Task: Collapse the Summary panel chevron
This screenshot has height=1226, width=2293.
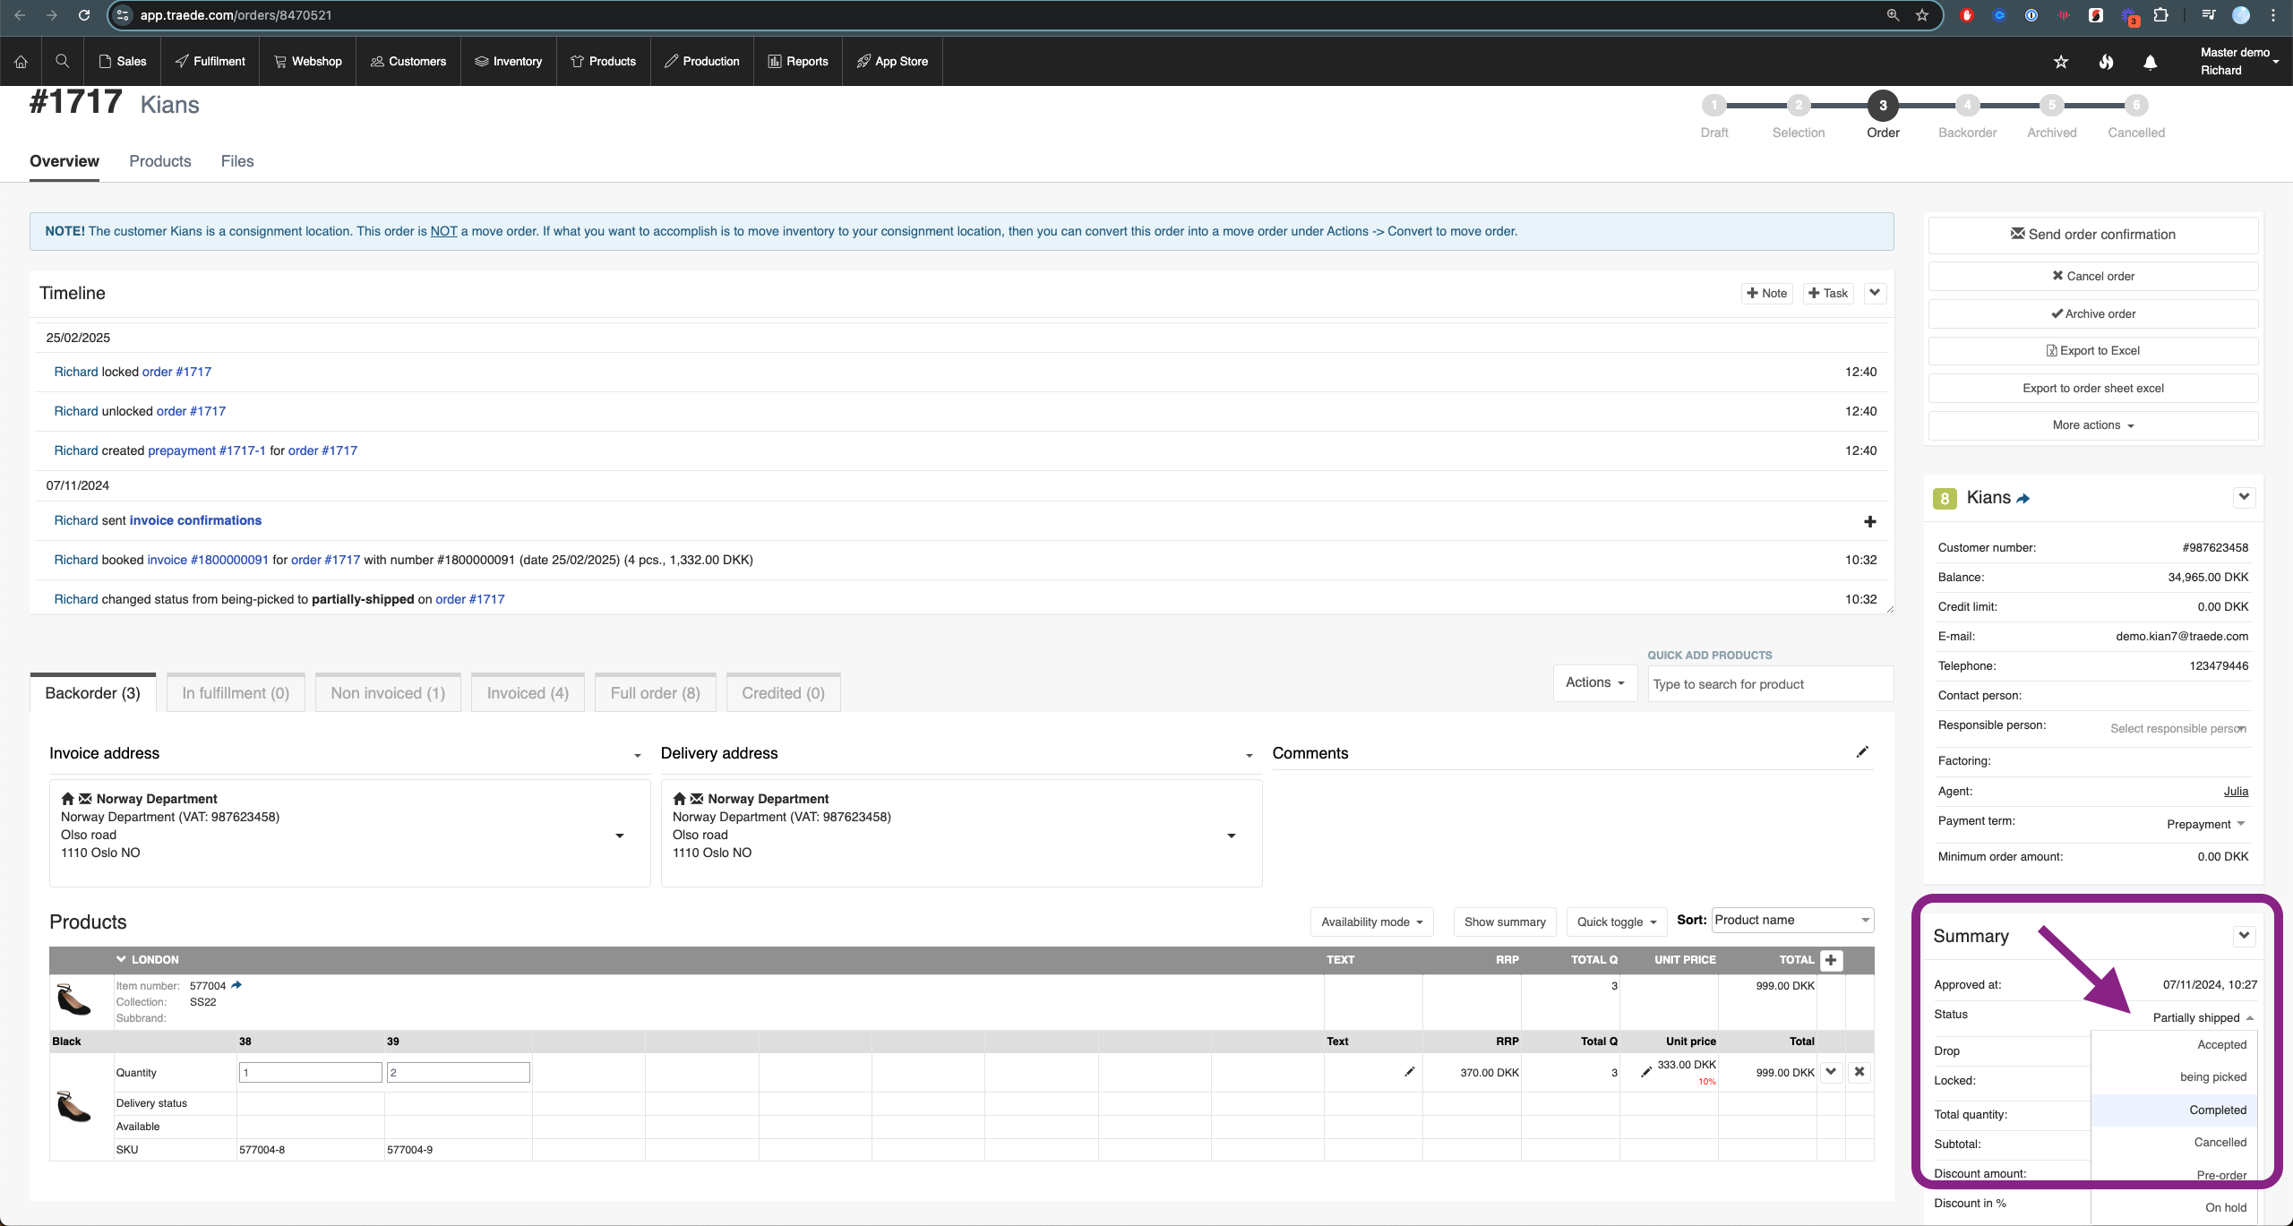Action: coord(2244,936)
